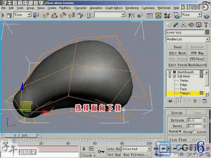Screen dimensions: 211x158
Task: Open the MAXScript menu
Action: [x=164, y=8]
